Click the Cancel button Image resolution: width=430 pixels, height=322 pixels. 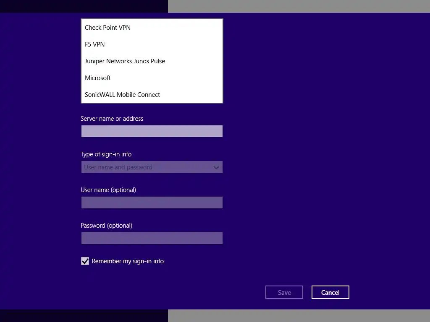(x=330, y=292)
